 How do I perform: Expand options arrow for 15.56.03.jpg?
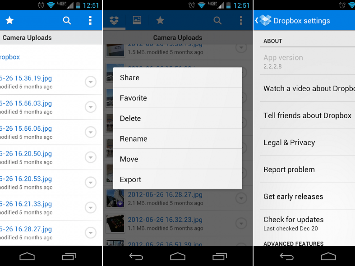point(91,107)
